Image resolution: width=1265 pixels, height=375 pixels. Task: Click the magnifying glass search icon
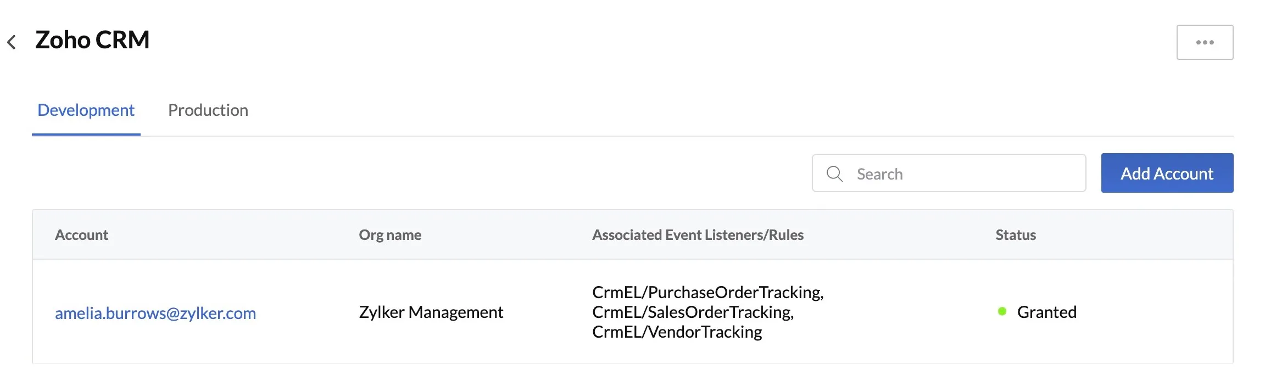834,173
